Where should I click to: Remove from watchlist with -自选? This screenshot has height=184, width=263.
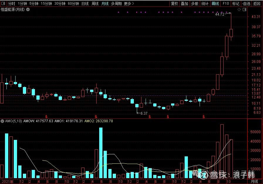tap(246, 4)
